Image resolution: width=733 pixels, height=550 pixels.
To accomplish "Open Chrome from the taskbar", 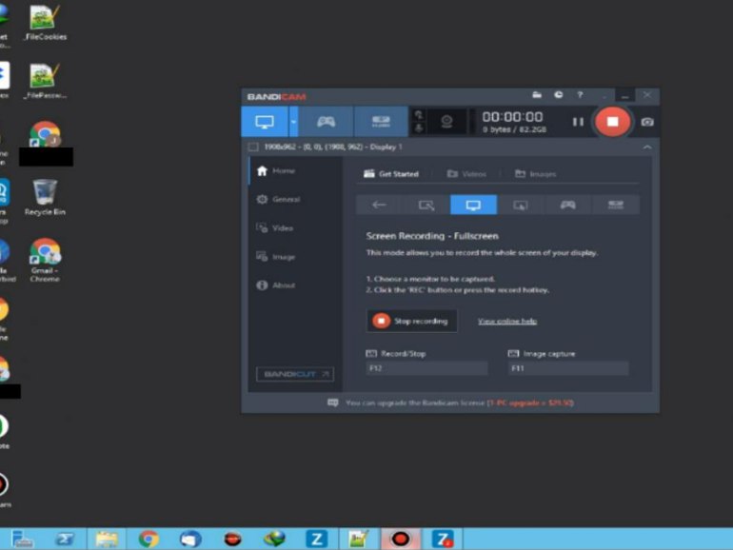I will (x=149, y=540).
